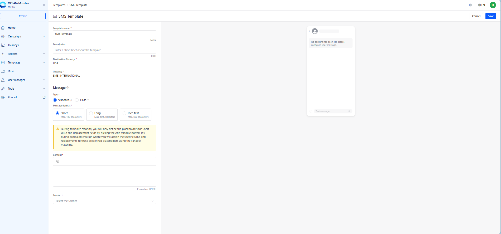Click the globe language icon
Viewport: 501px width, 234px height.
[x=479, y=5]
